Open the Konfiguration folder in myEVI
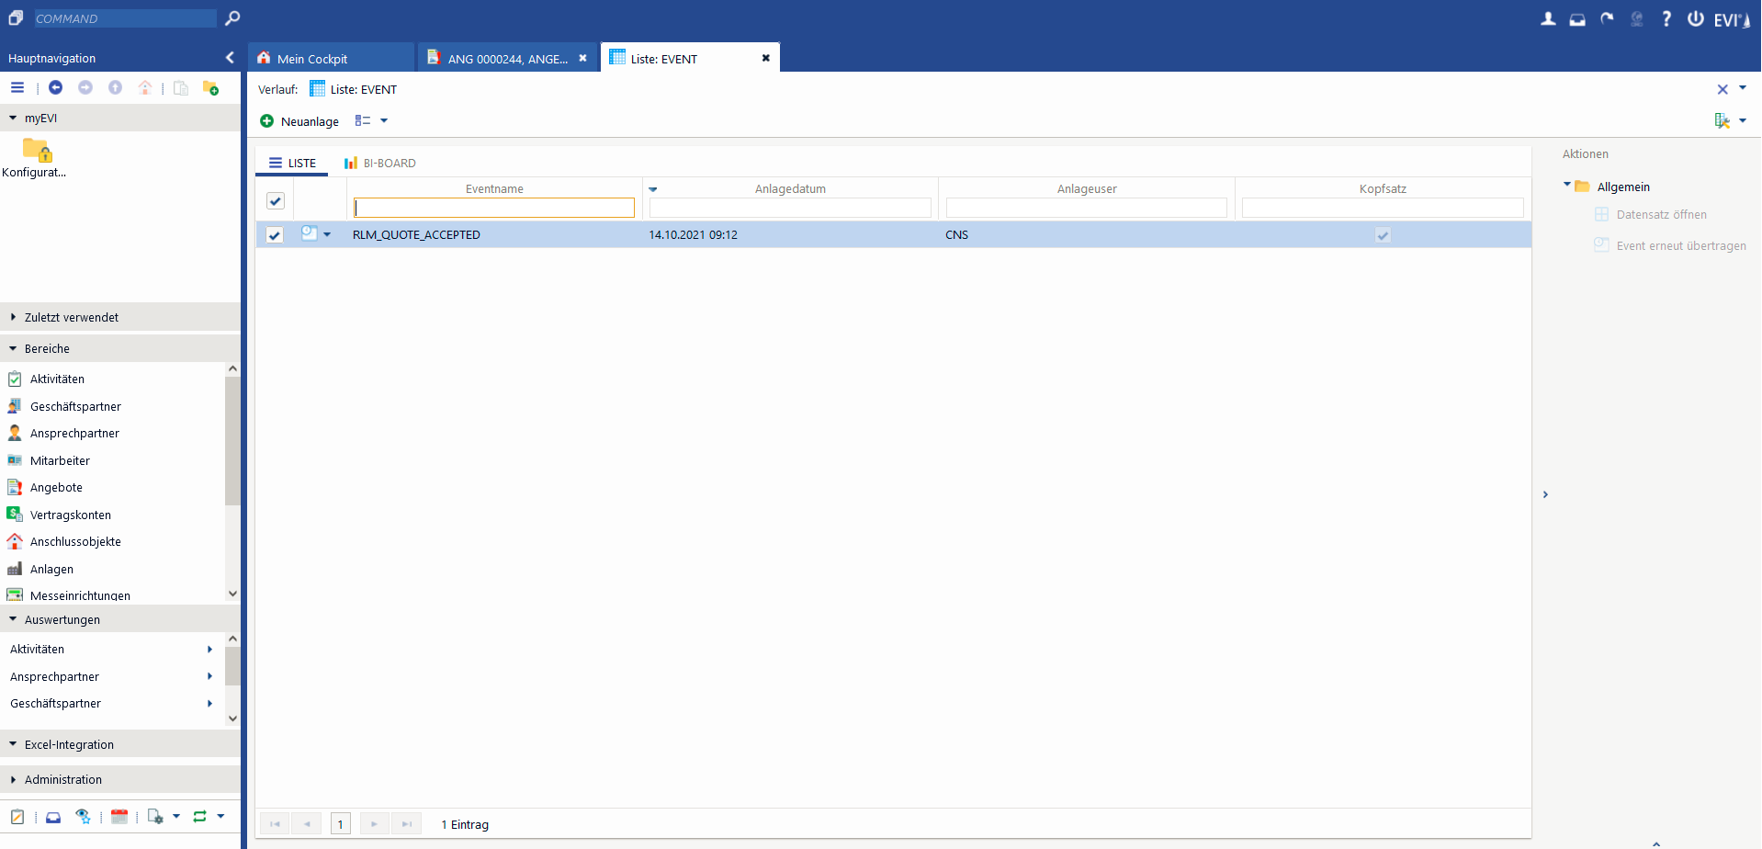This screenshot has height=849, width=1762. pos(35,156)
